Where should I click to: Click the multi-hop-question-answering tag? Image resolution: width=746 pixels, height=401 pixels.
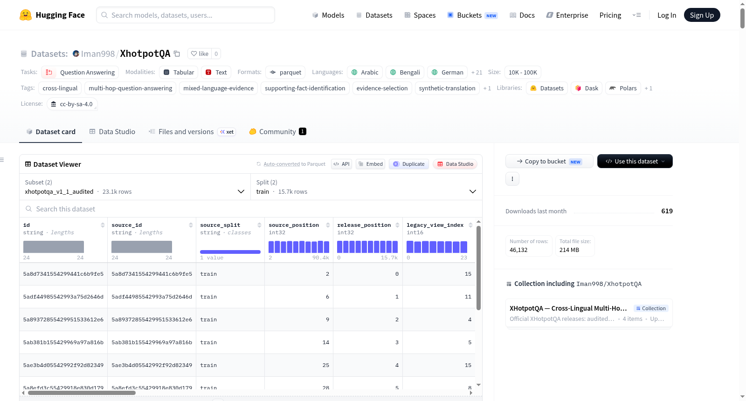131,88
